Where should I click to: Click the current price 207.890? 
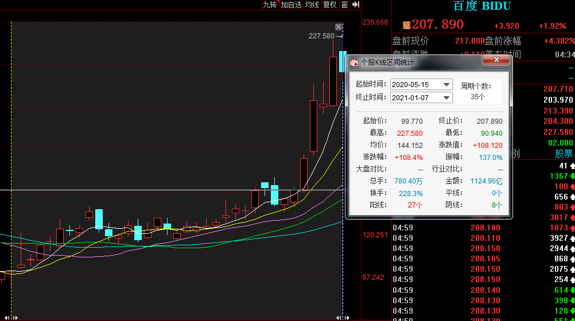point(437,25)
